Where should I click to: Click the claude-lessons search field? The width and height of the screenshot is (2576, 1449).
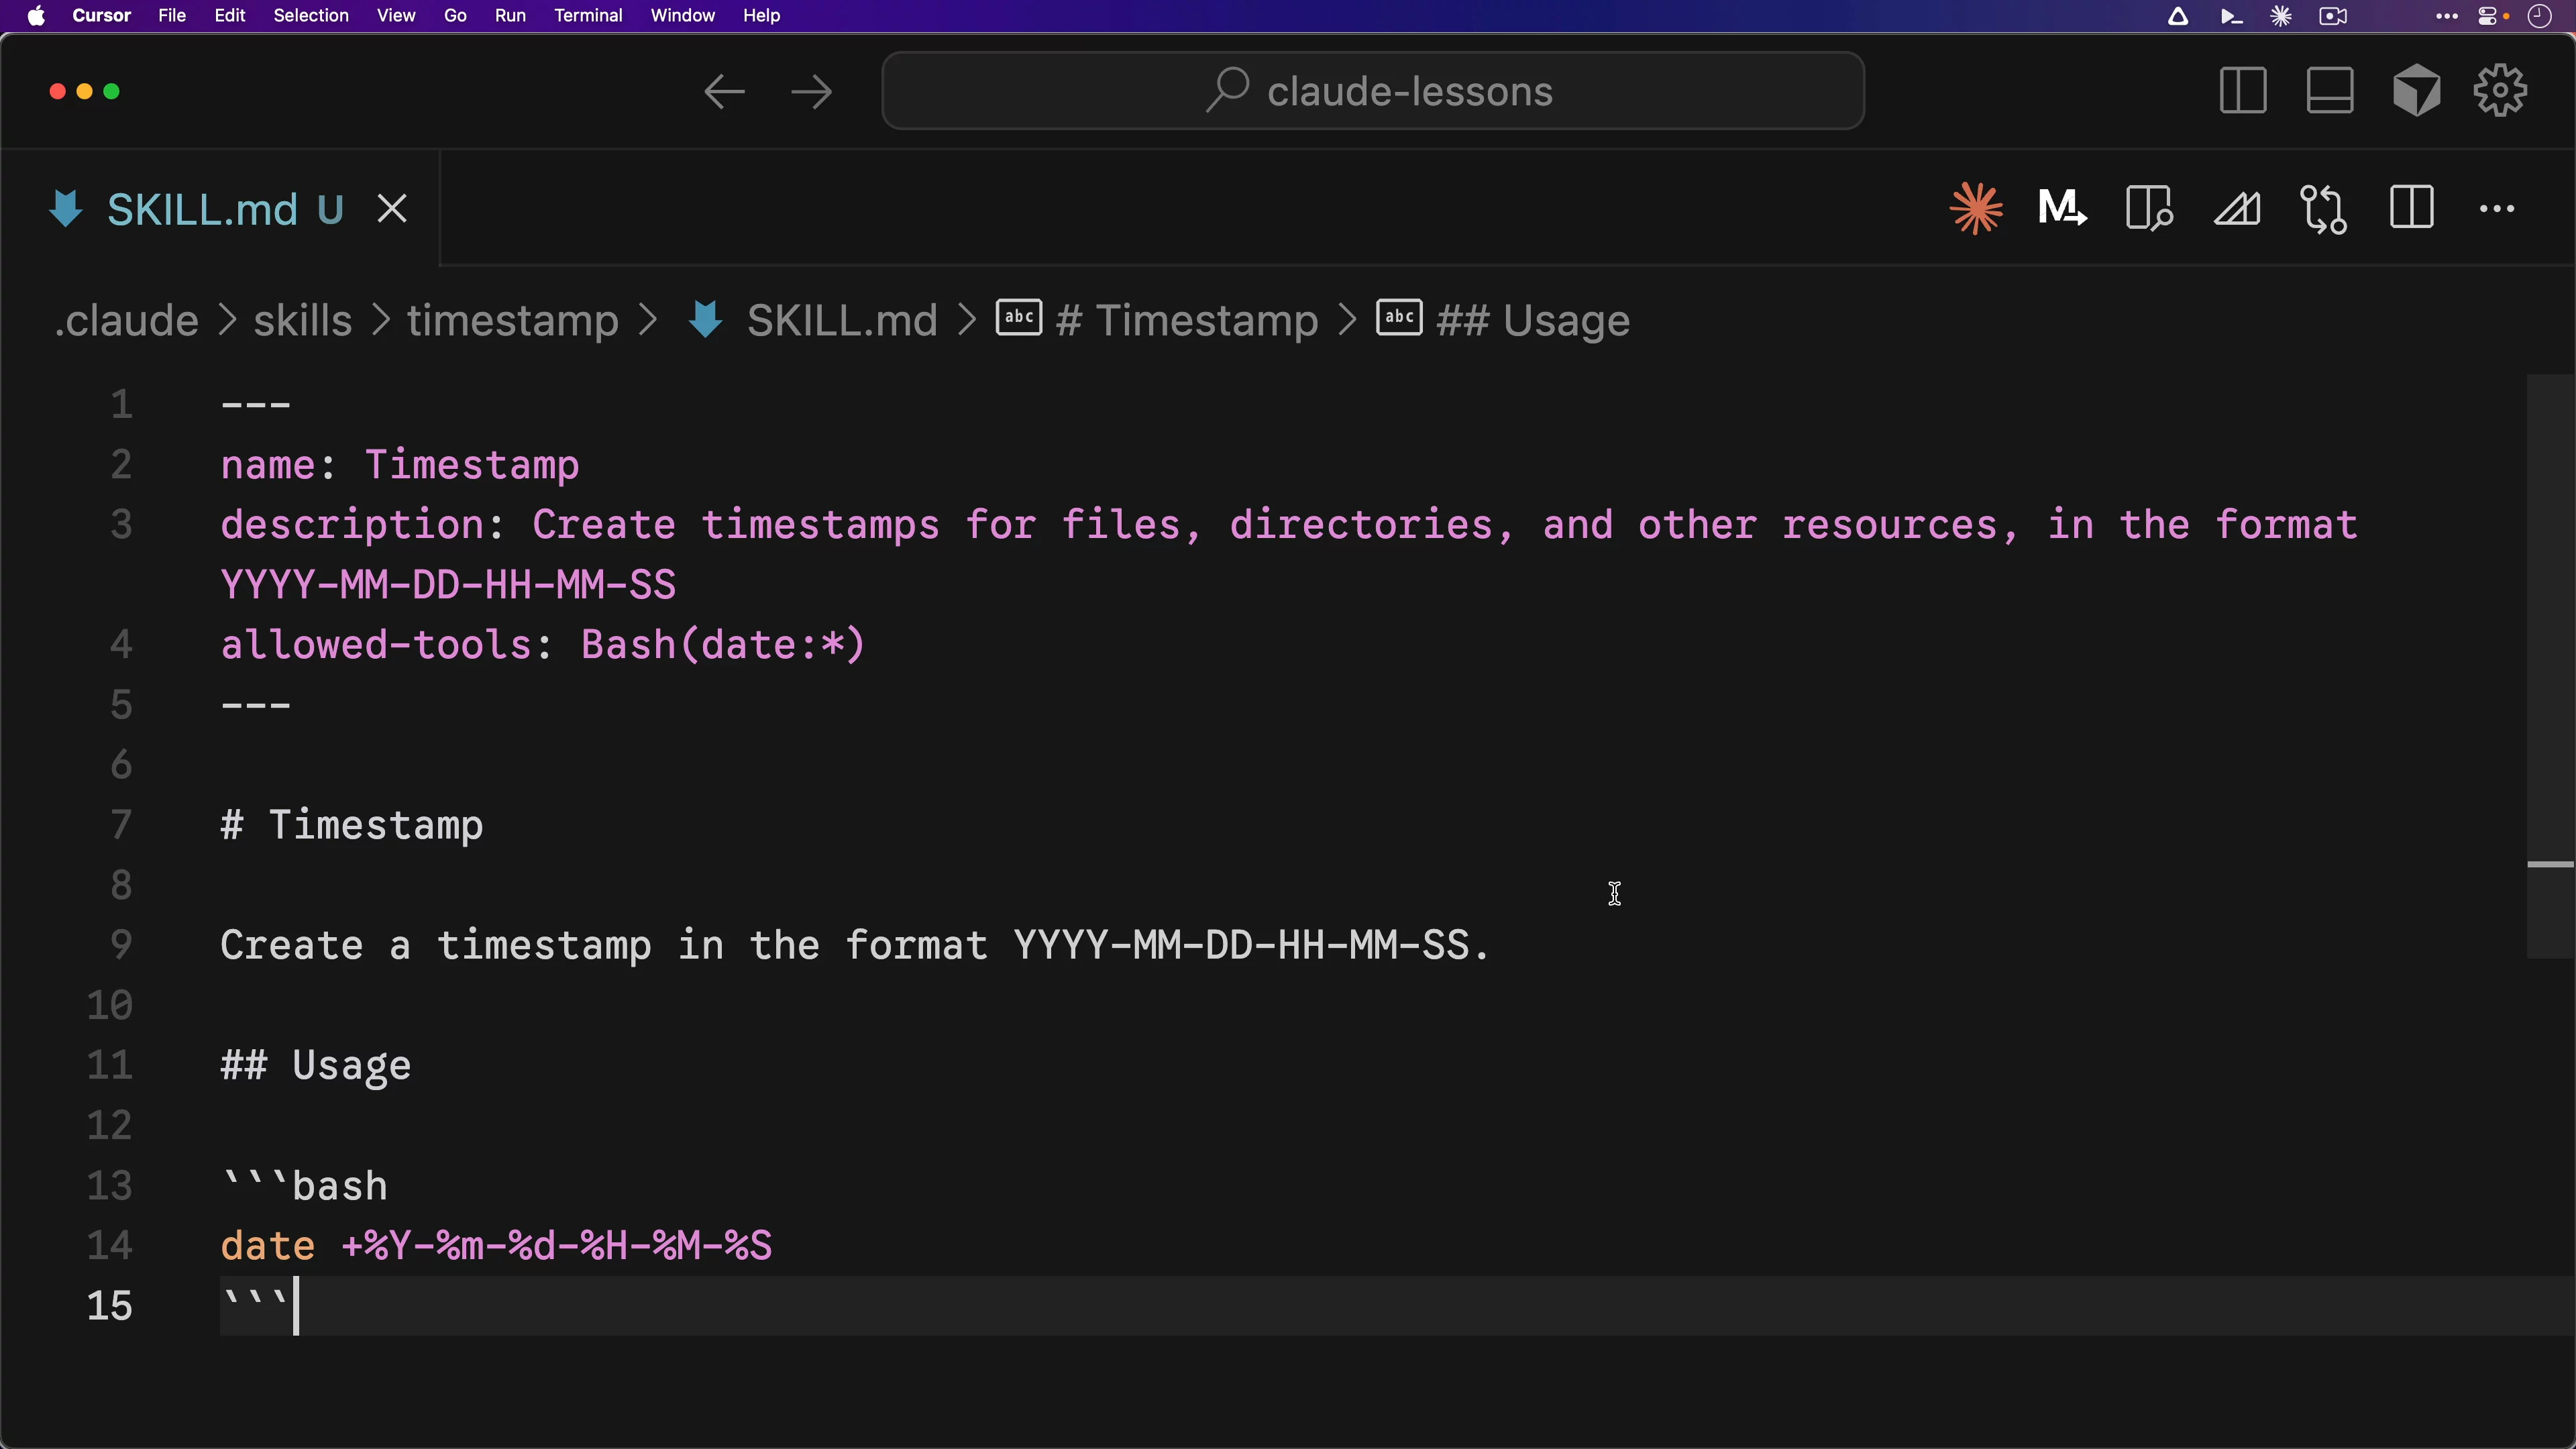click(x=1372, y=91)
